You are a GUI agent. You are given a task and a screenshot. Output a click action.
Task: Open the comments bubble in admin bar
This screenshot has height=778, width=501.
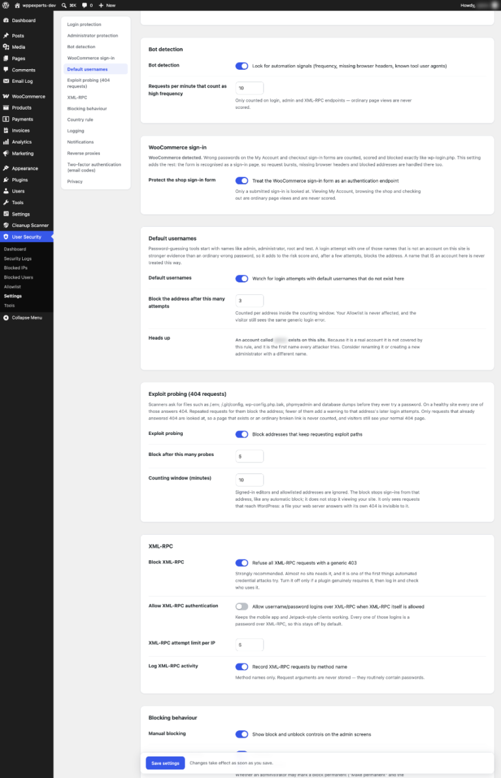point(84,5)
